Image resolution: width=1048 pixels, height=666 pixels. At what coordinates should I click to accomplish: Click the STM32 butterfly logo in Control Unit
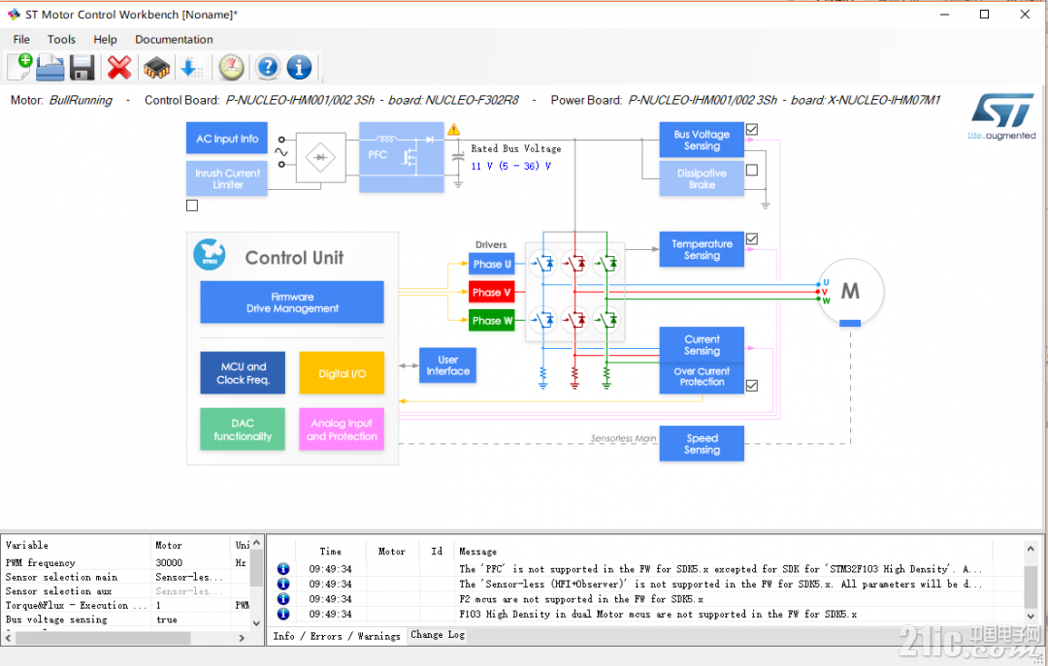(x=210, y=255)
